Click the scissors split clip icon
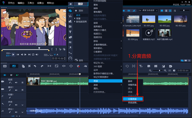 click(29, 66)
